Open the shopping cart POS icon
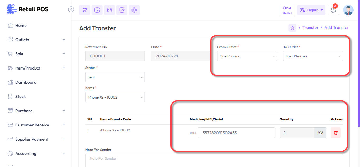The image size is (360, 167). pyautogui.click(x=84, y=10)
